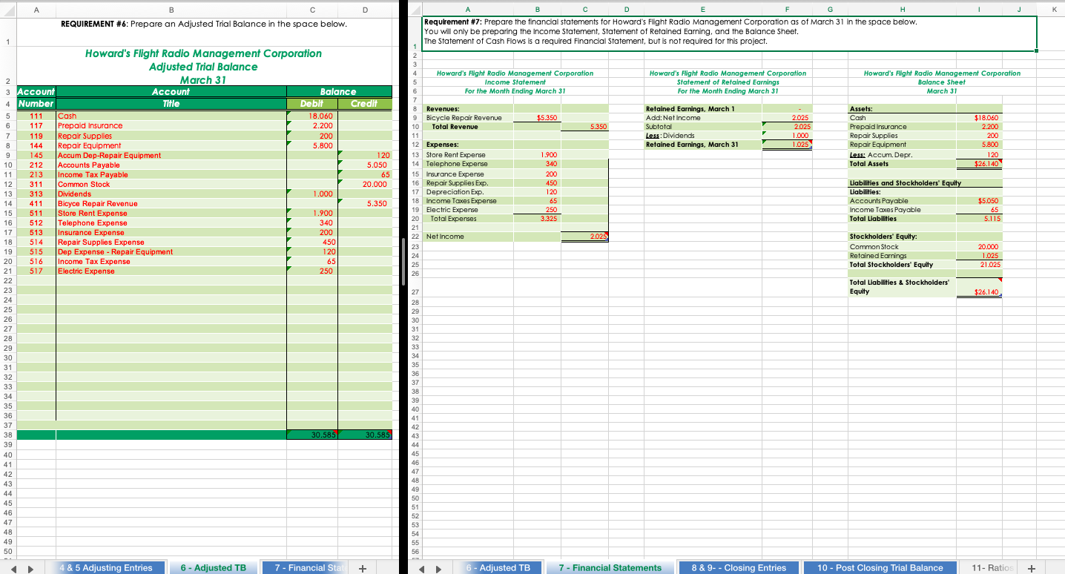Click the 'Balance Sheet' heading

tap(942, 82)
